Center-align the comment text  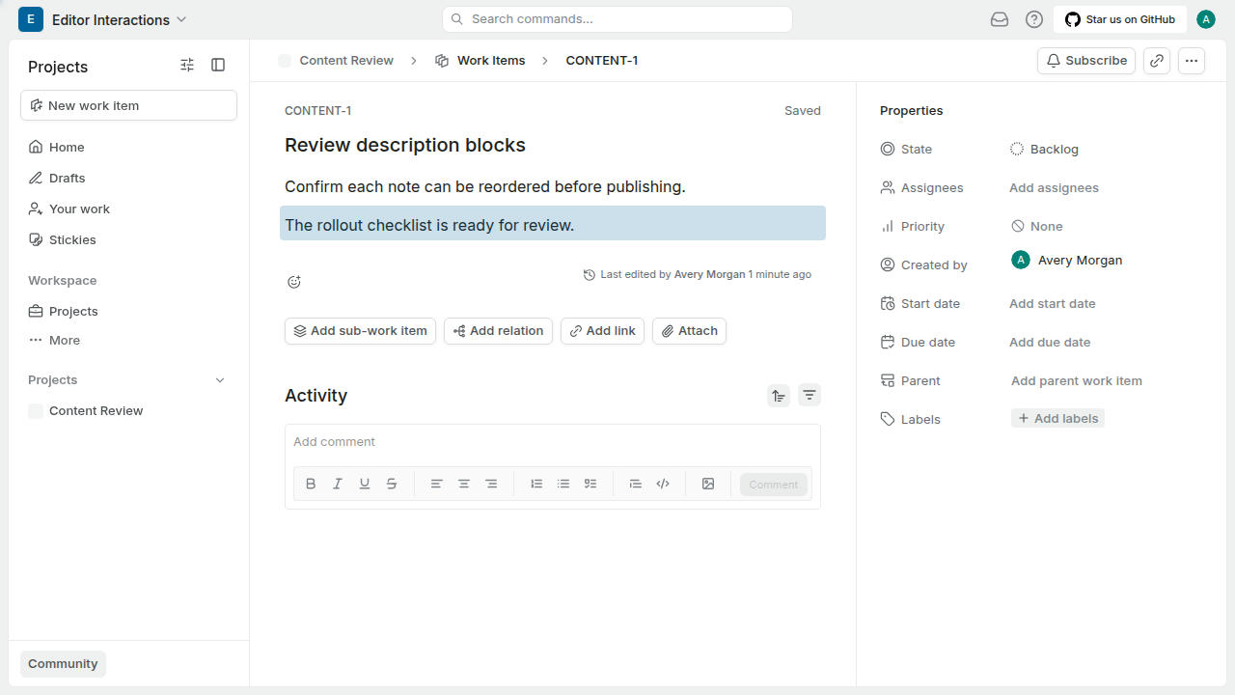click(x=464, y=484)
